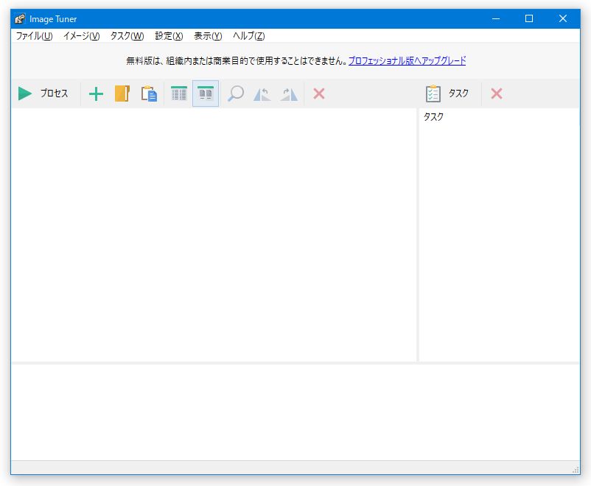The width and height of the screenshot is (591, 486).
Task: Click the プロセス button label
Action: [x=55, y=94]
